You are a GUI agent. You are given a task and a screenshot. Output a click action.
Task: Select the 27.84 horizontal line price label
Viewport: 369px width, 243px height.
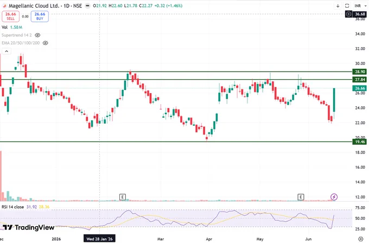point(359,80)
